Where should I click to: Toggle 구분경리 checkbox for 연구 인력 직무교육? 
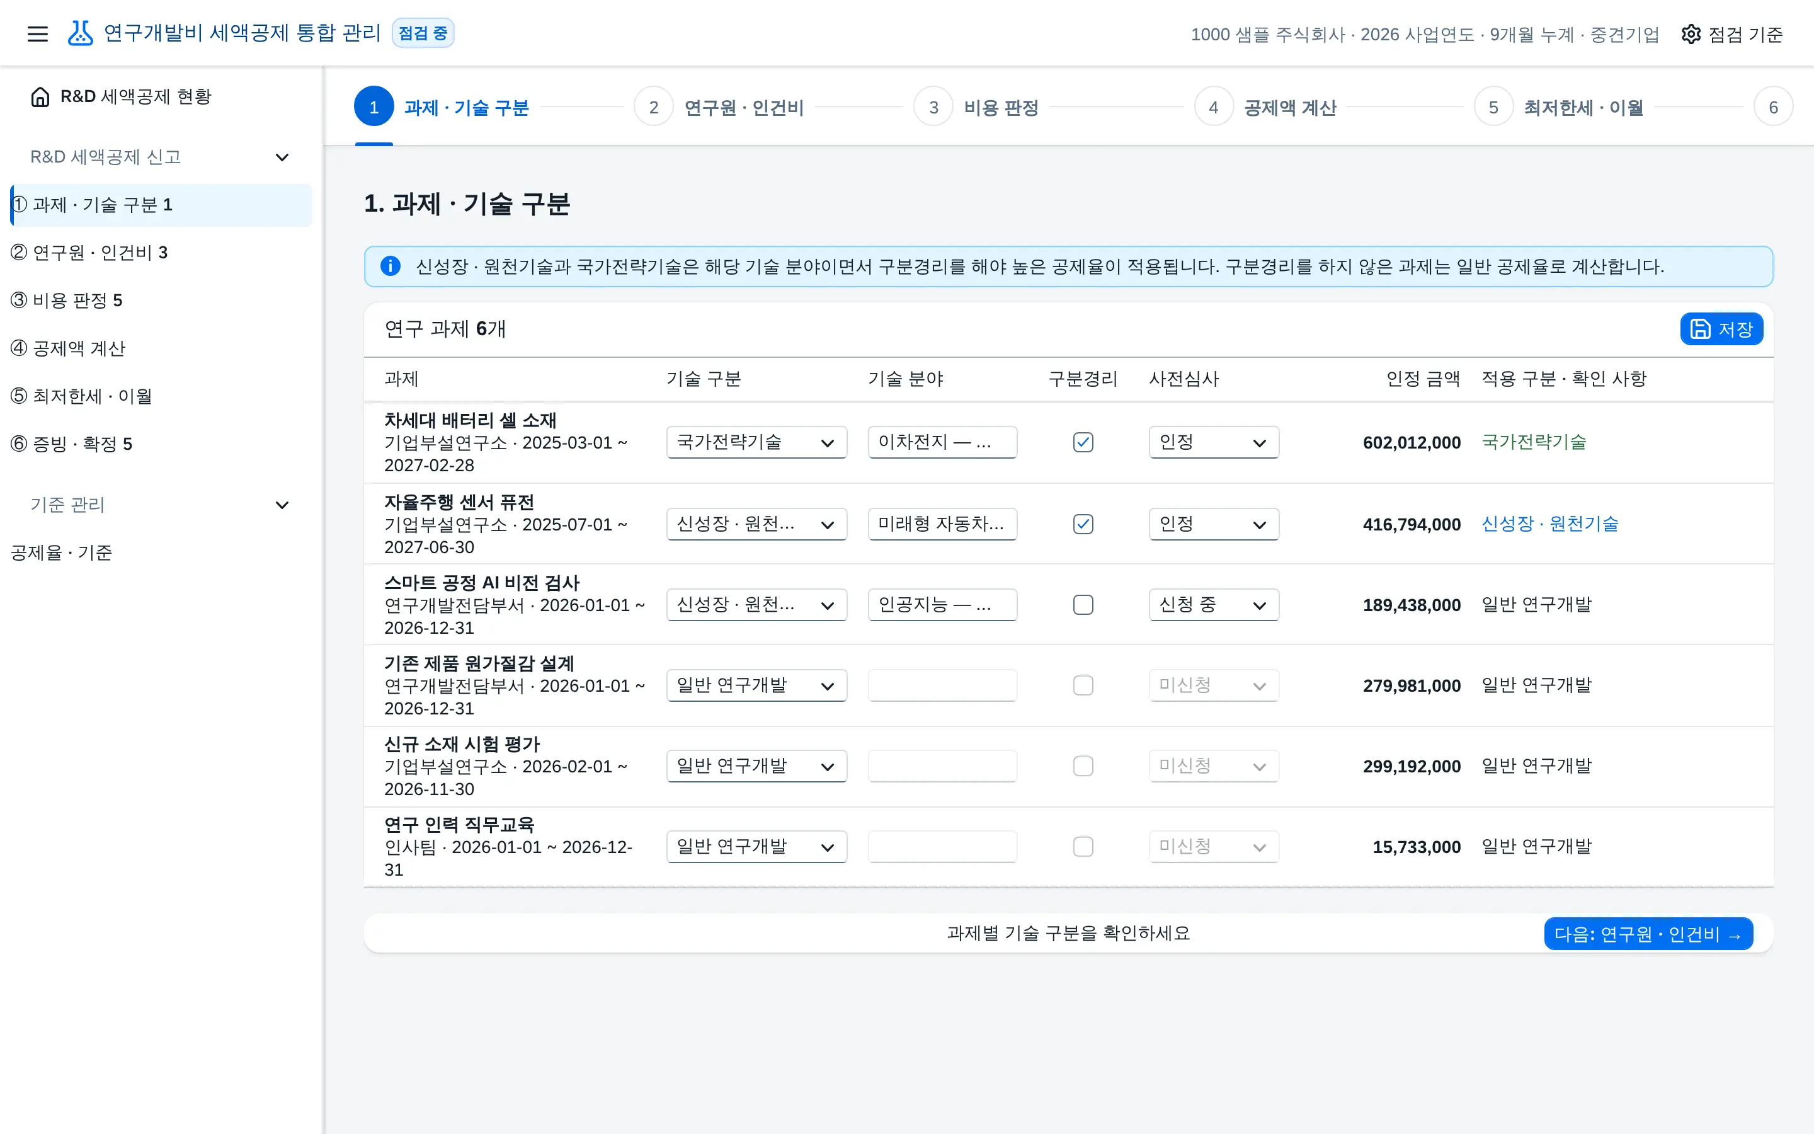coord(1083,847)
